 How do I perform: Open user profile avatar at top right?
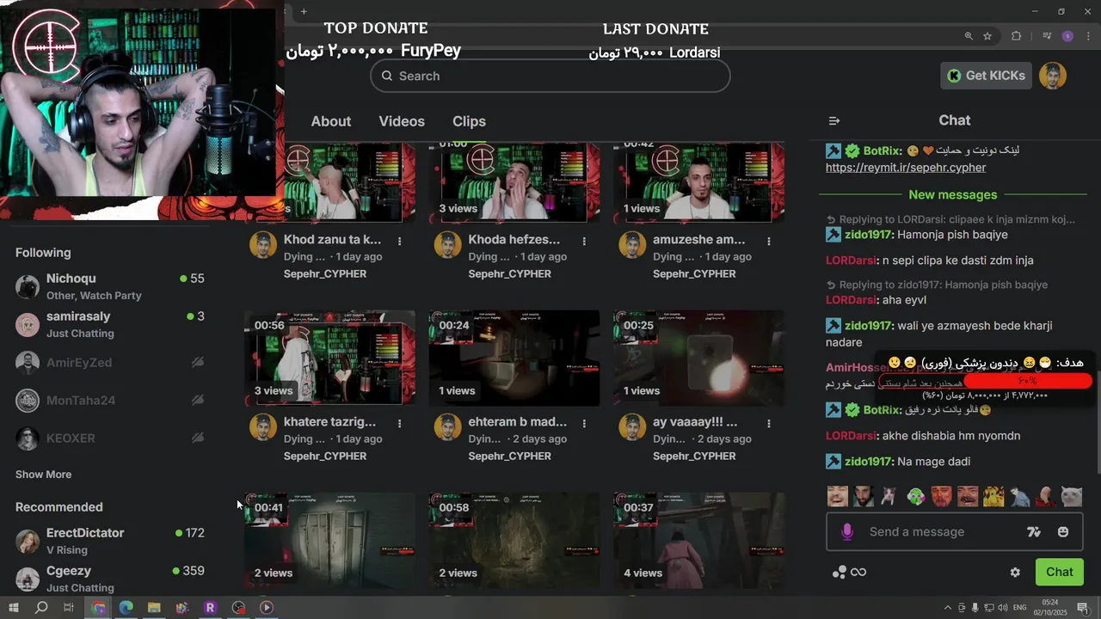[x=1053, y=76]
